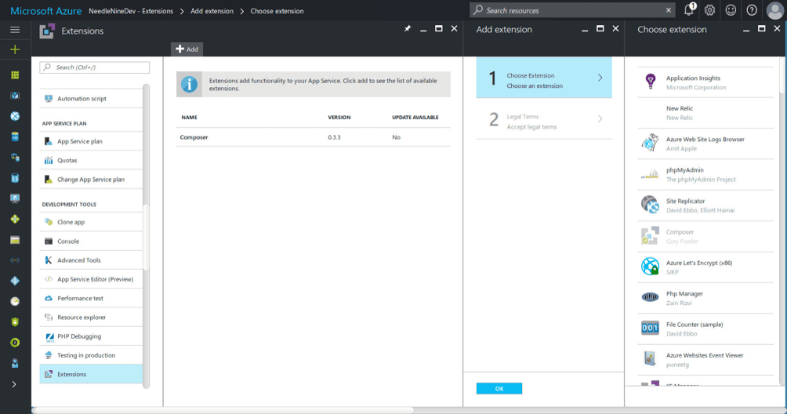This screenshot has width=787, height=414.
Task: Open Console tool
Action: point(91,241)
